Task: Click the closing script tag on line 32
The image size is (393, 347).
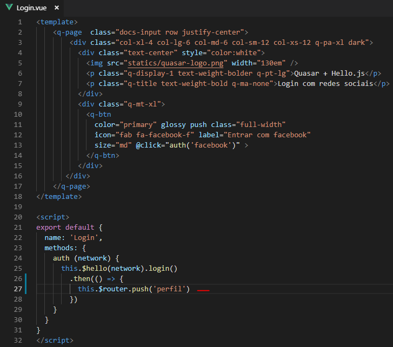Action: pyautogui.click(x=55, y=341)
